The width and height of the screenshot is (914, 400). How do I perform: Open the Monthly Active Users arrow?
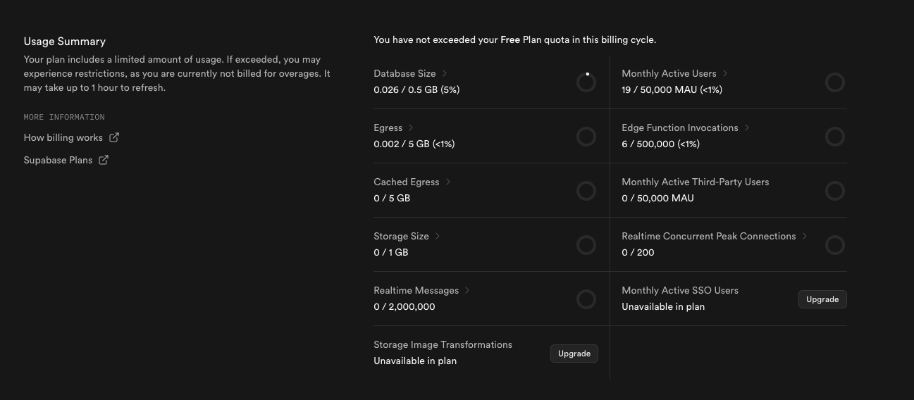pos(725,73)
